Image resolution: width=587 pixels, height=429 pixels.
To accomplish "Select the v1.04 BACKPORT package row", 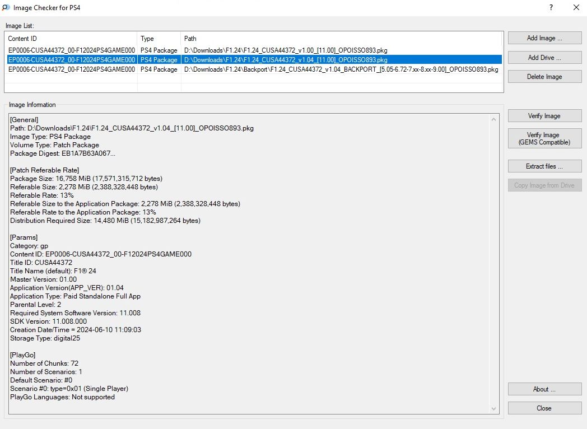I will pos(254,69).
